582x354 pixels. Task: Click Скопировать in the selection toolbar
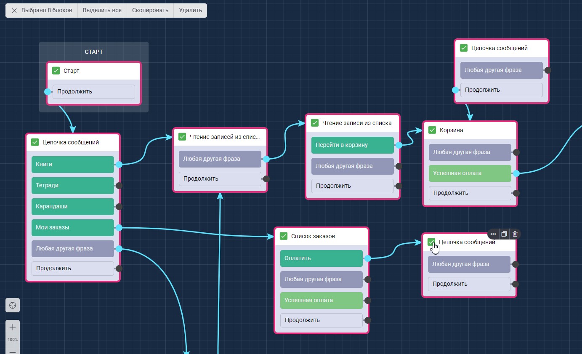150,11
